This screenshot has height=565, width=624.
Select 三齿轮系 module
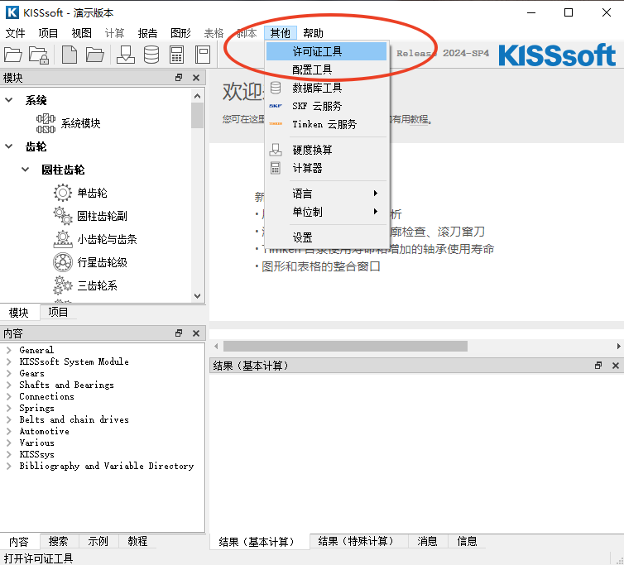(97, 285)
